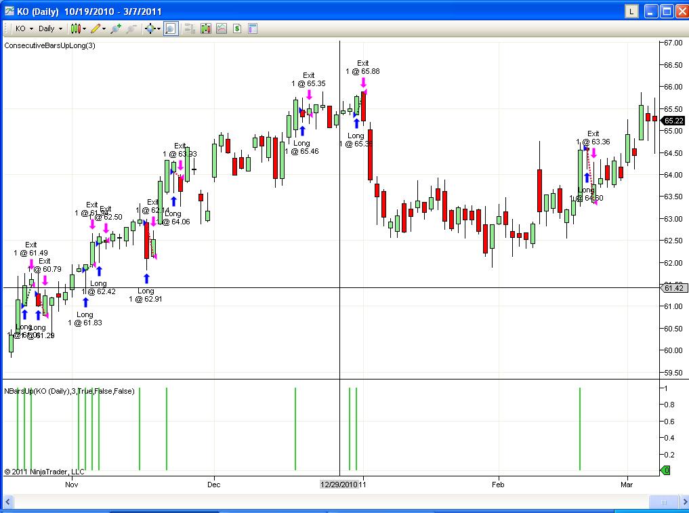Click the ConsecutiveBarsUpLong(3) strategy label
689x513 pixels.
point(49,45)
